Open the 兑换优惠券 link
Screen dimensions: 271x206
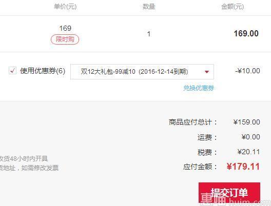[199, 88]
